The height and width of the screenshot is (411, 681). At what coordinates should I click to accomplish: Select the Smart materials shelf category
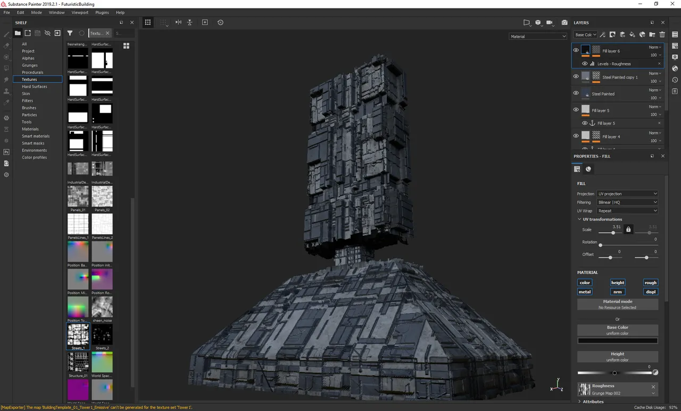tap(36, 136)
